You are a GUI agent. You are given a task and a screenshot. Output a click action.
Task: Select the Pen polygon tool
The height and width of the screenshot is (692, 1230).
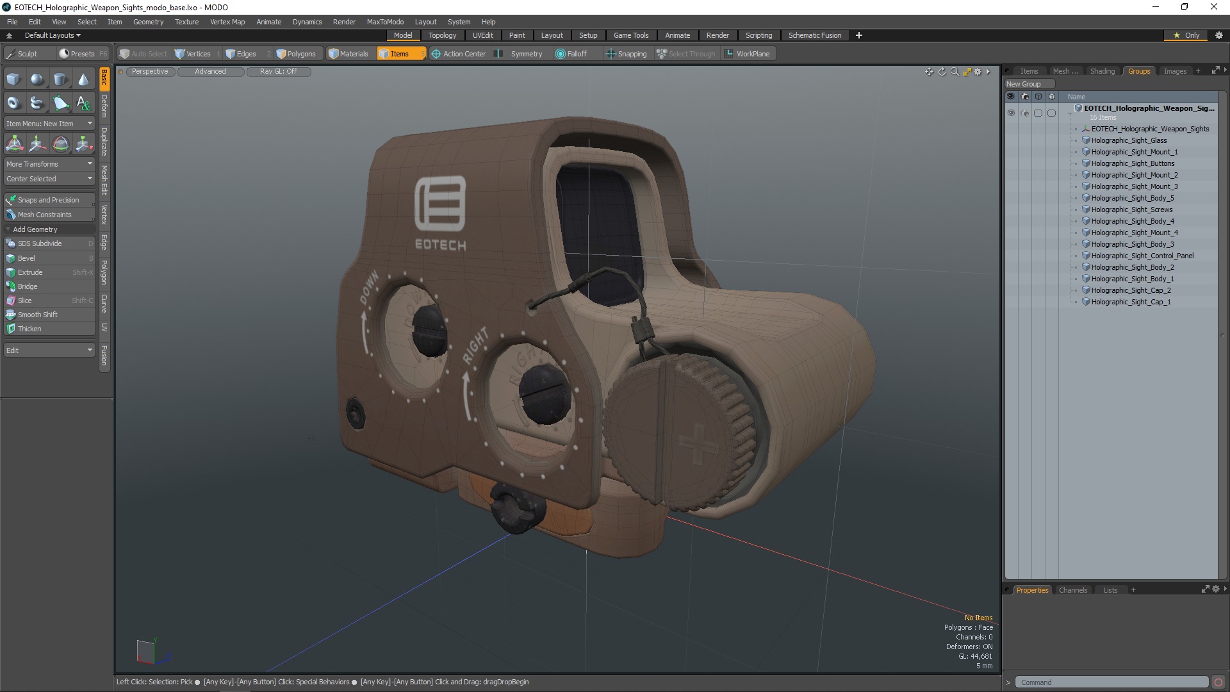pos(60,103)
